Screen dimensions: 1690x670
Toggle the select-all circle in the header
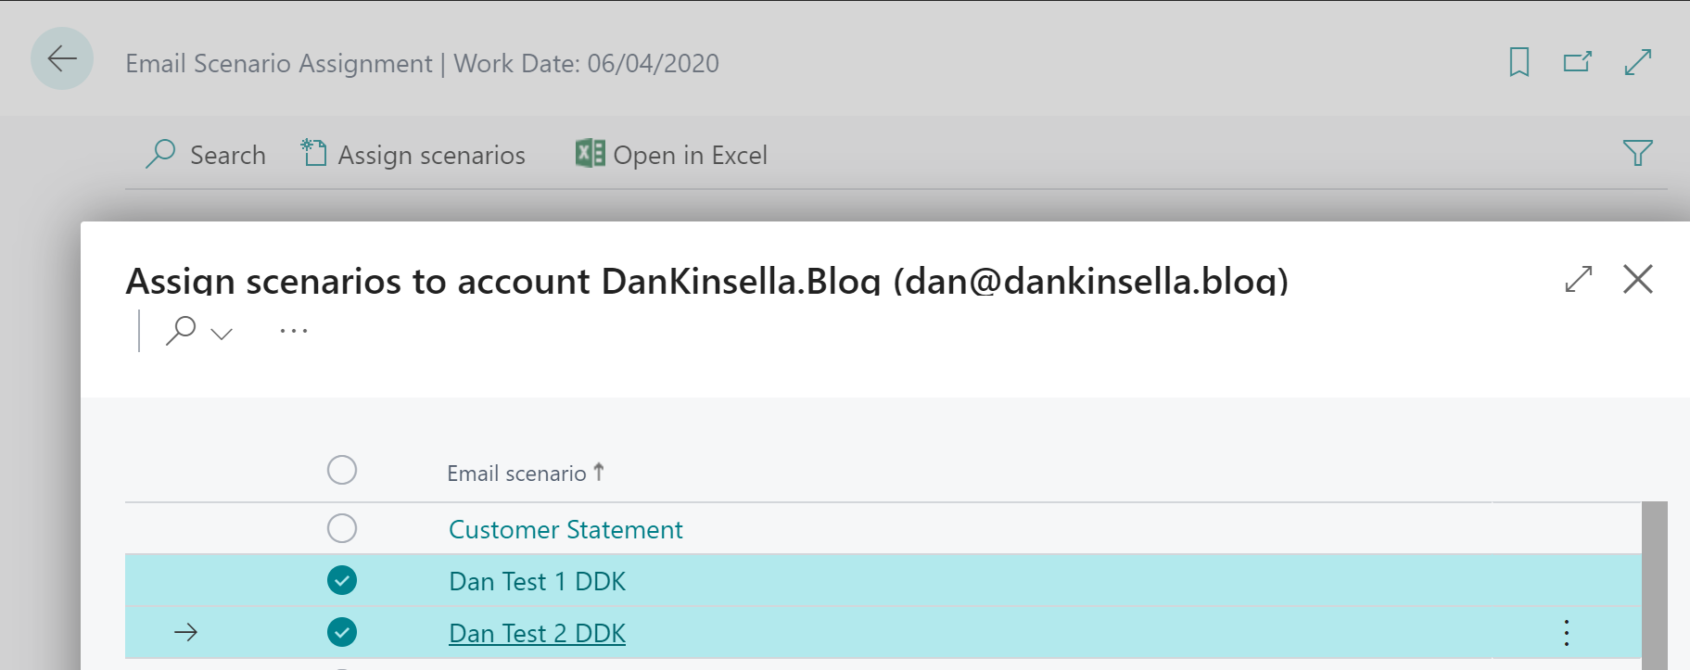(x=342, y=471)
